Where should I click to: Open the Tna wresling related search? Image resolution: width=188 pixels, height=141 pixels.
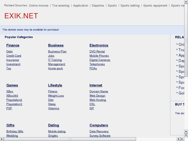(x=61, y=5)
